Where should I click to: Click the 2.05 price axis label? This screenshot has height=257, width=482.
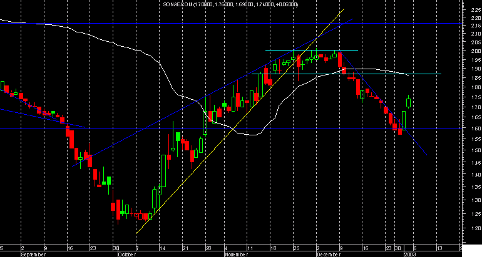coord(476,42)
